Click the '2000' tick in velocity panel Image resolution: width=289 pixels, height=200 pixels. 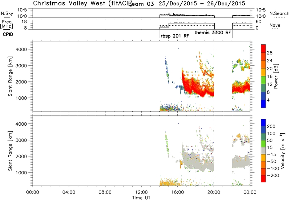tap(21, 156)
